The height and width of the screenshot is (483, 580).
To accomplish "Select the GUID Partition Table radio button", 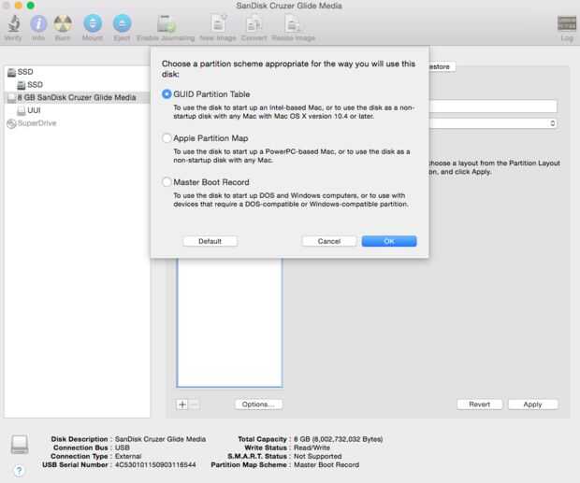I will 167,94.
